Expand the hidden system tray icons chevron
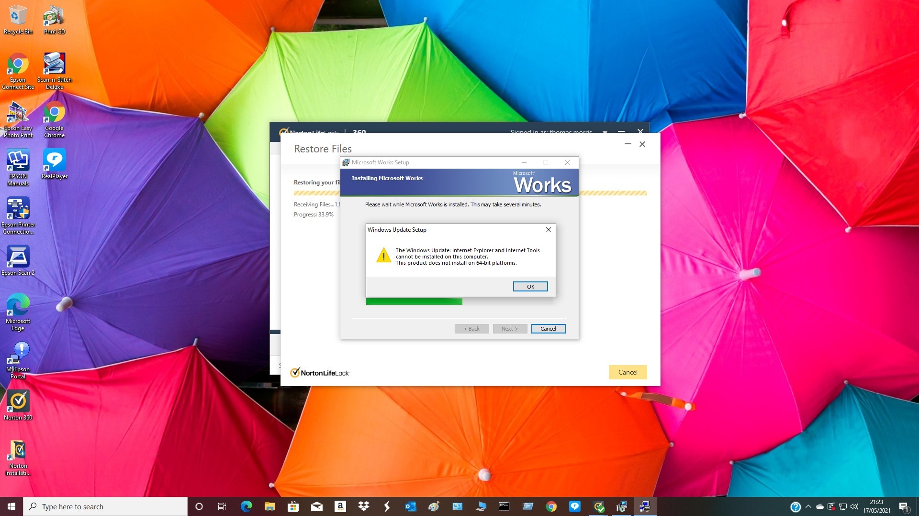The height and width of the screenshot is (516, 919). coord(808,506)
